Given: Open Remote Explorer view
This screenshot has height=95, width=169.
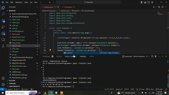Looking at the screenshot, I should pos(3,40).
